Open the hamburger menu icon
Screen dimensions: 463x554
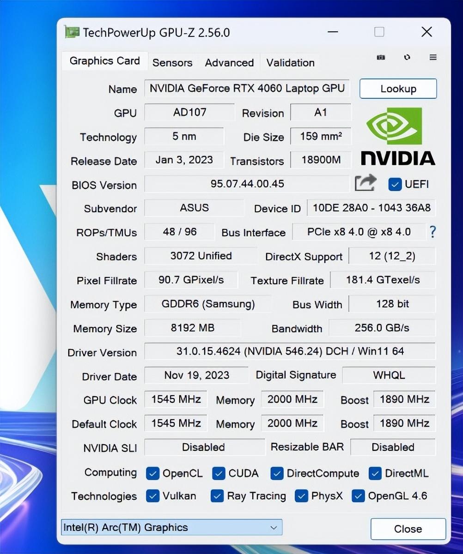coord(433,57)
